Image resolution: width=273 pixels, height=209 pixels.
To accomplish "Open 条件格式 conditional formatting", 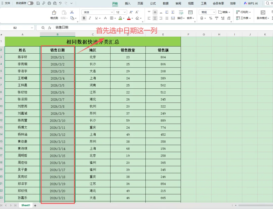I will pos(263,15).
